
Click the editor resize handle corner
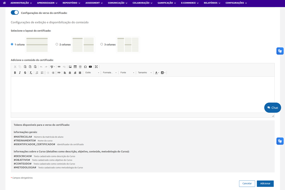(273, 116)
